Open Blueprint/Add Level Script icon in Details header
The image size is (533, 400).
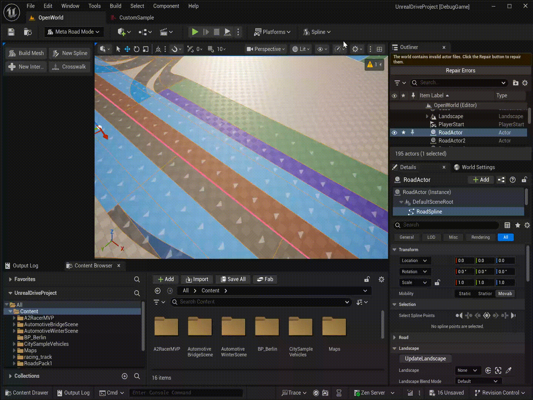tap(501, 180)
